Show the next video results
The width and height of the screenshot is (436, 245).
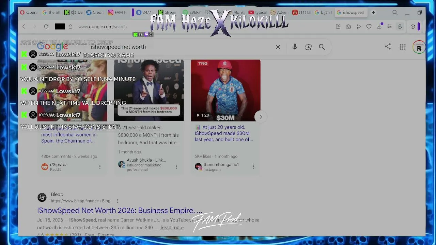[261, 117]
